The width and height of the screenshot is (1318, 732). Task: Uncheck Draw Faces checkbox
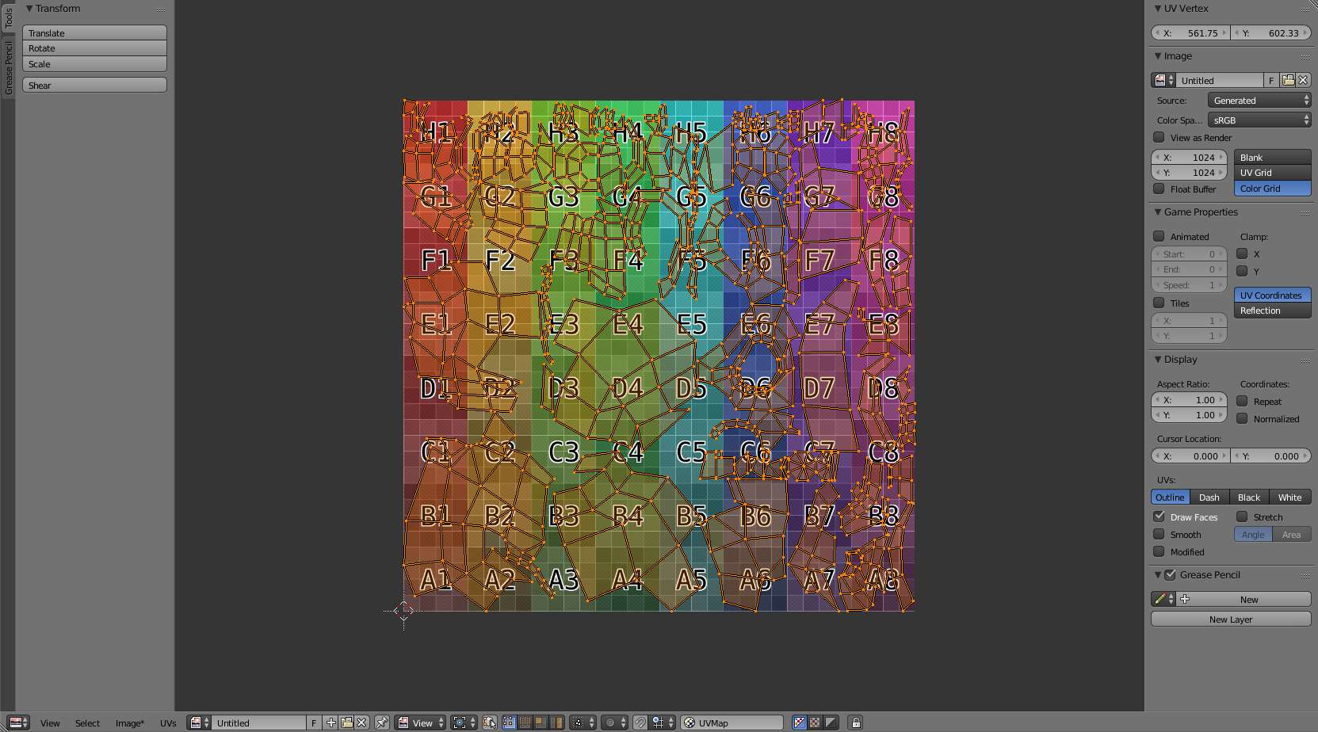click(x=1159, y=517)
